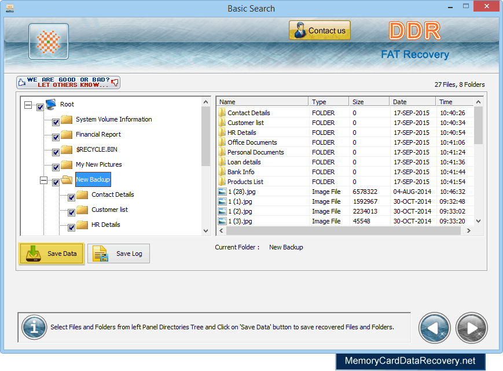Screen dimensions: 503x371
Task: Click Customer list folder icon in tree
Action: point(82,210)
